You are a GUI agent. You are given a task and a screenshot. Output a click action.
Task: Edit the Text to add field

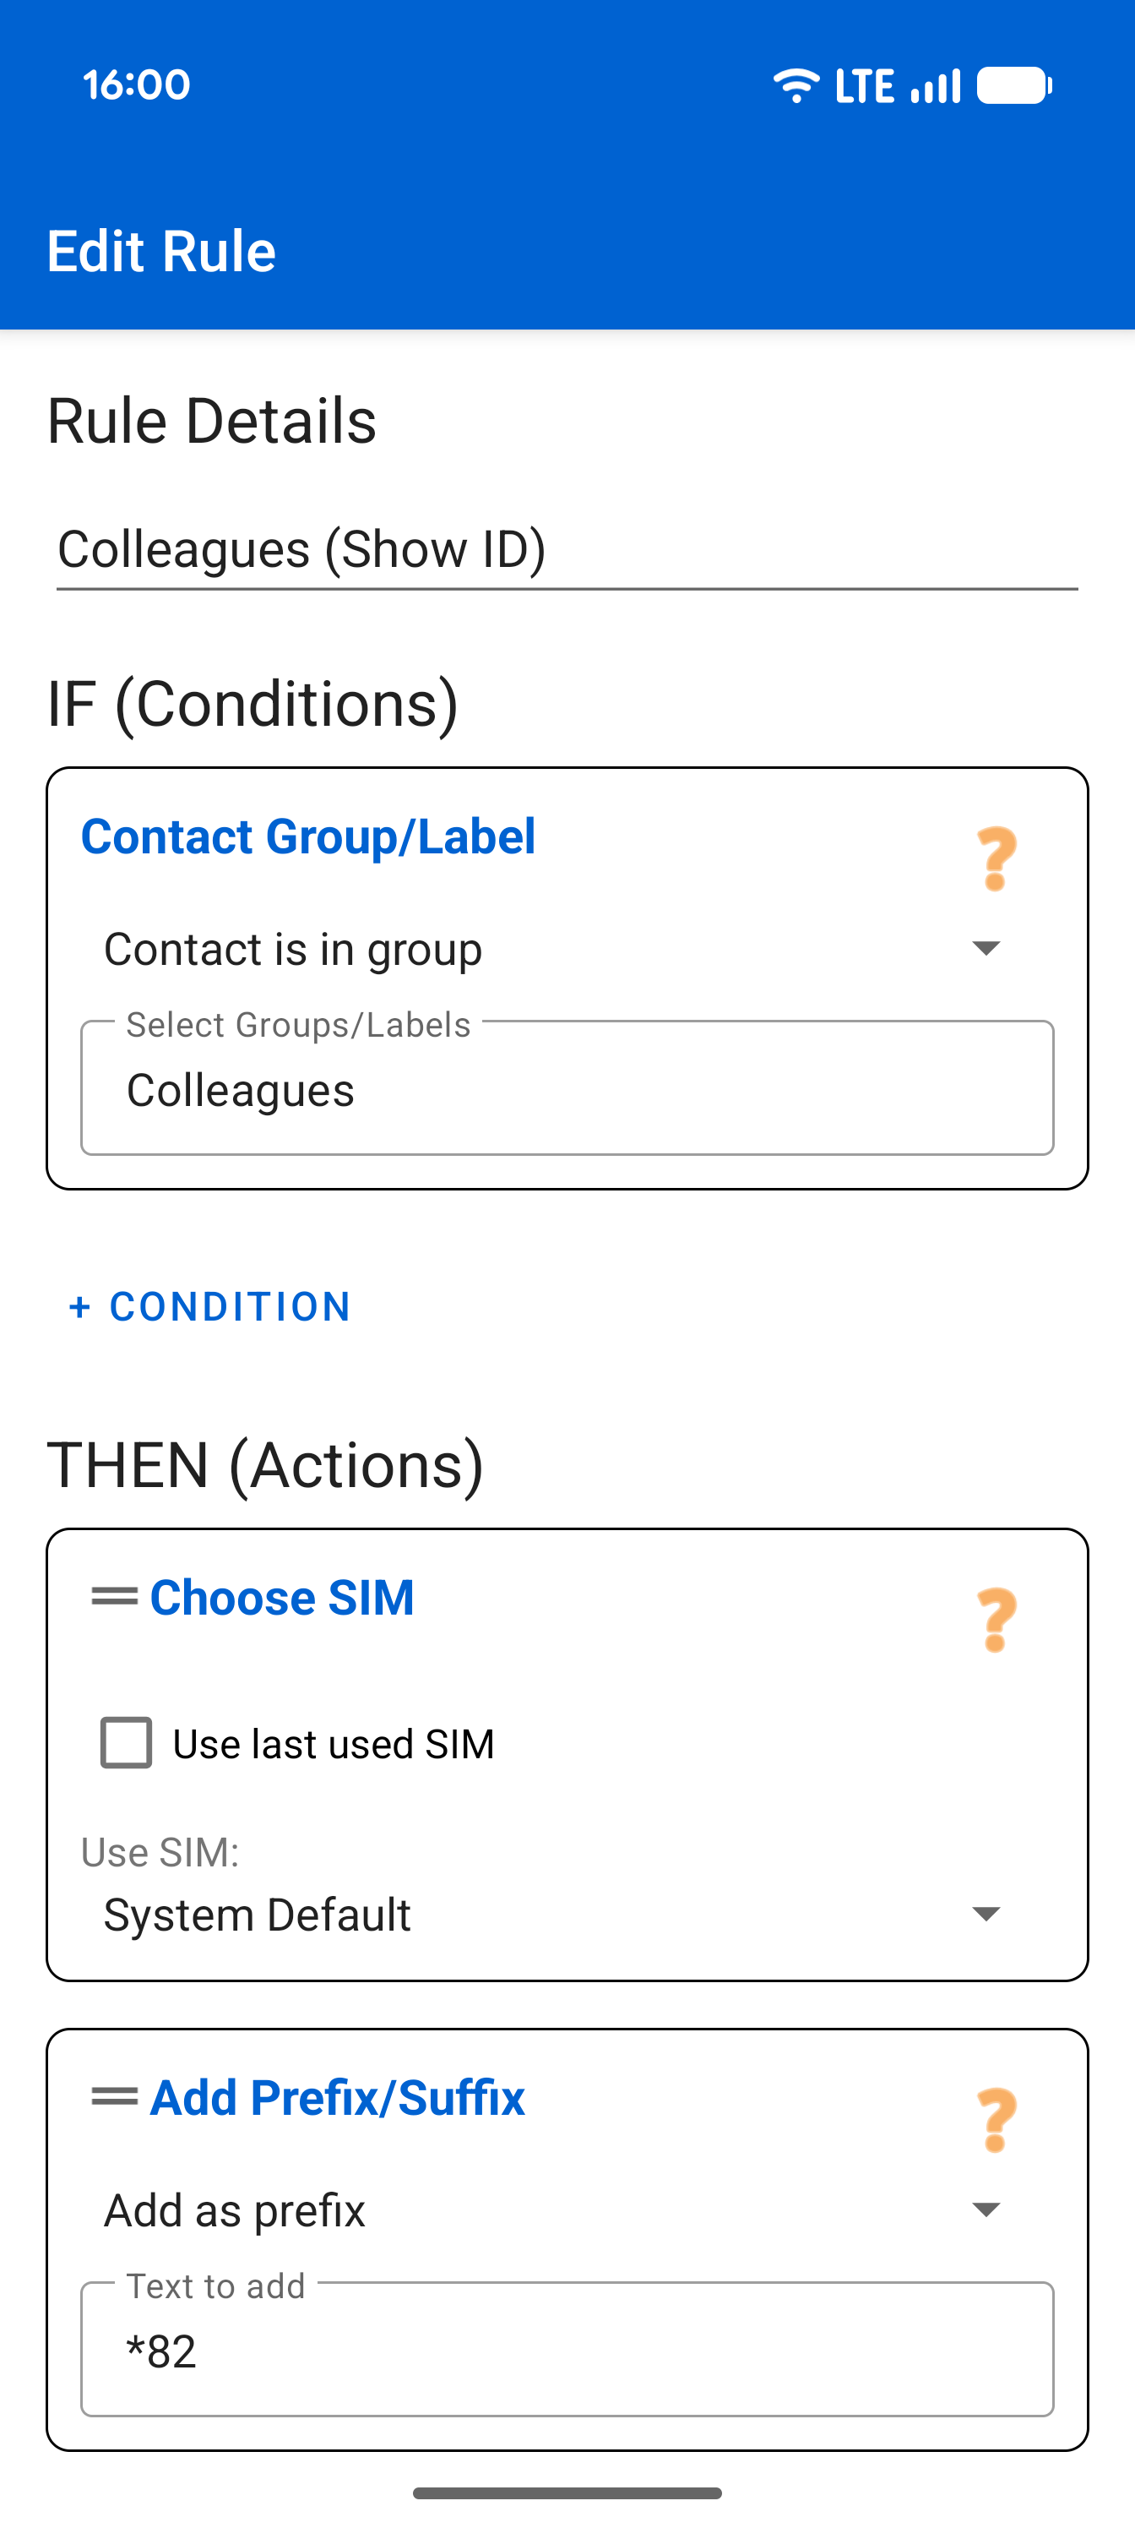(x=567, y=2351)
